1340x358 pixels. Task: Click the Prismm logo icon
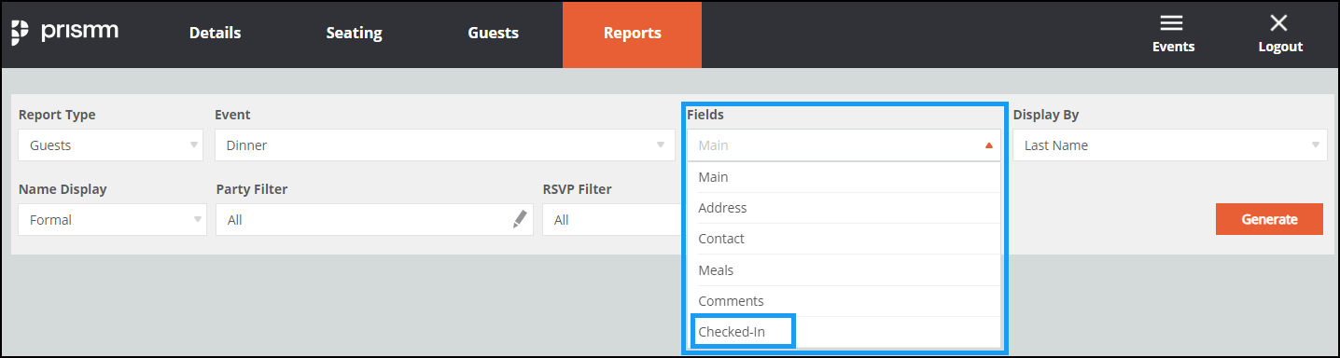(x=21, y=33)
